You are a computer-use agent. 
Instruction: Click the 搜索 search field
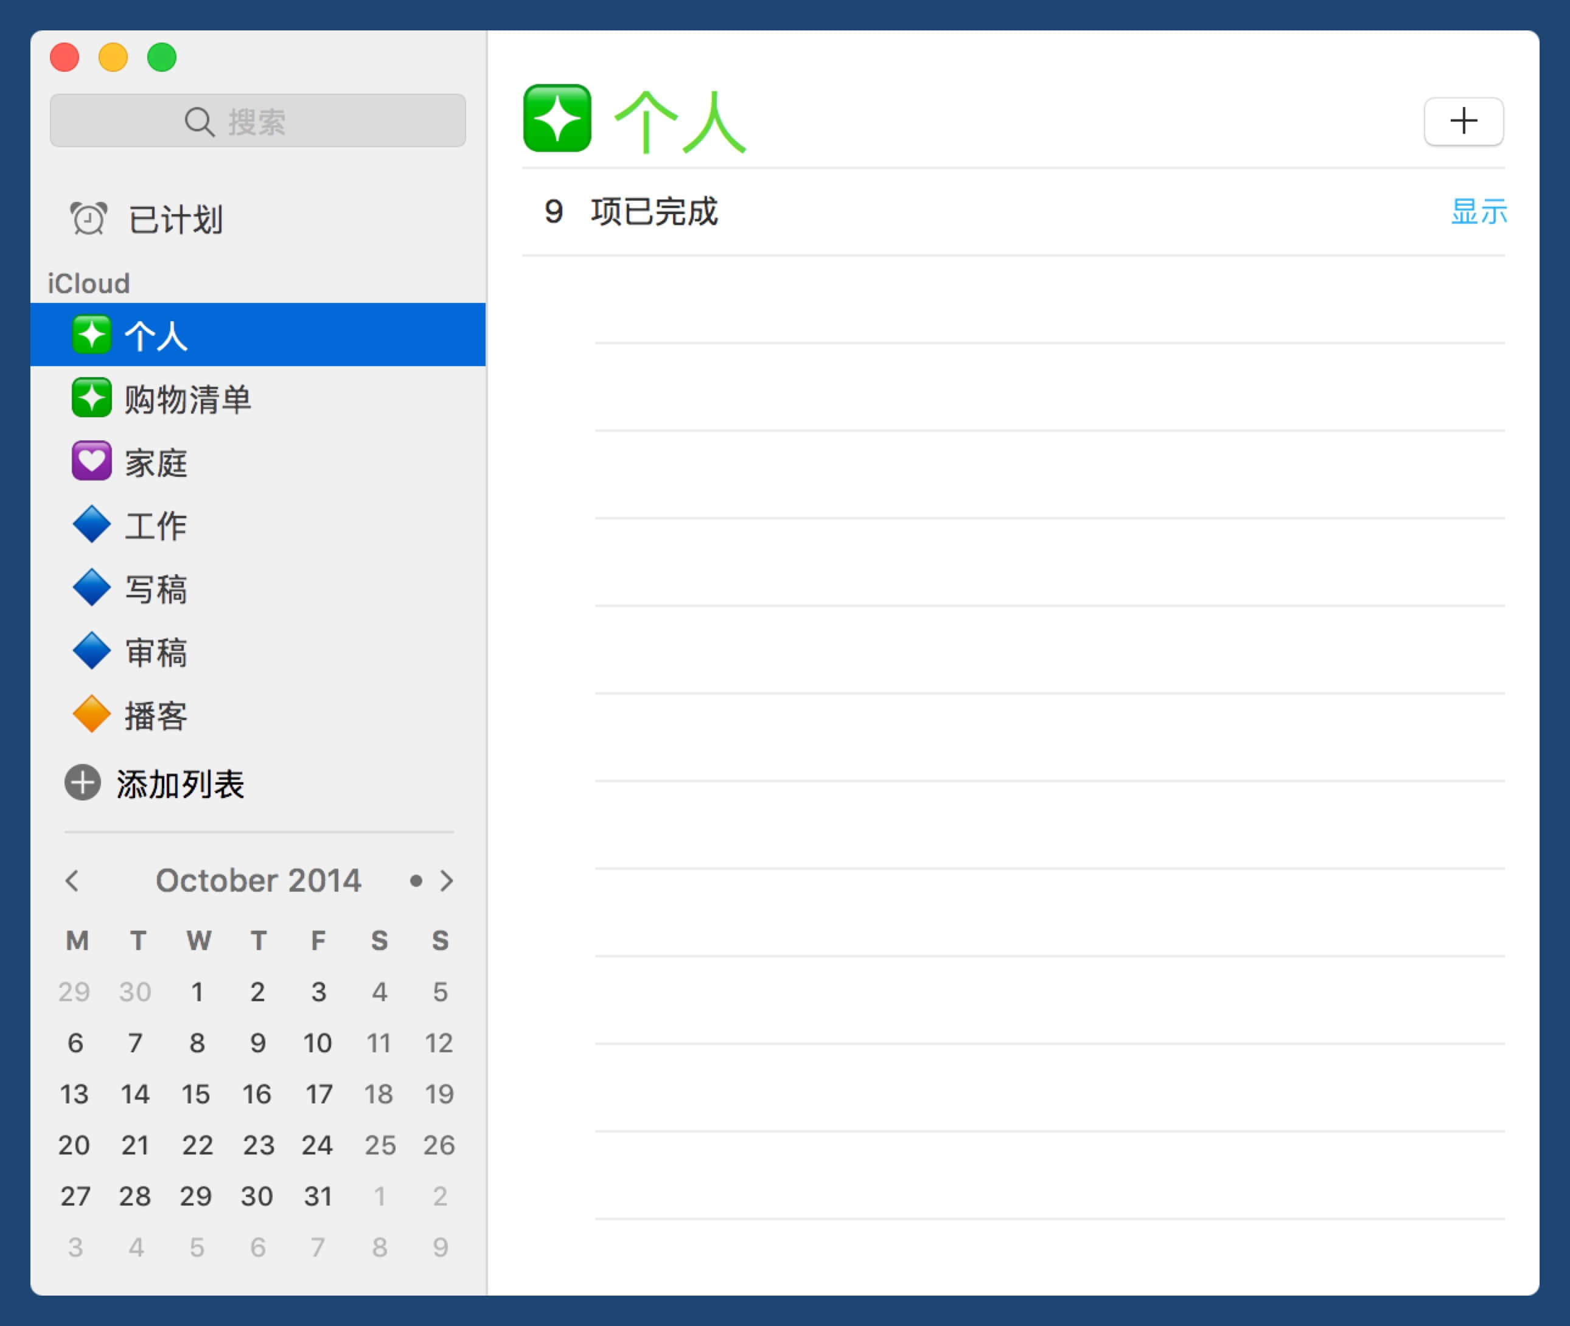[x=258, y=121]
